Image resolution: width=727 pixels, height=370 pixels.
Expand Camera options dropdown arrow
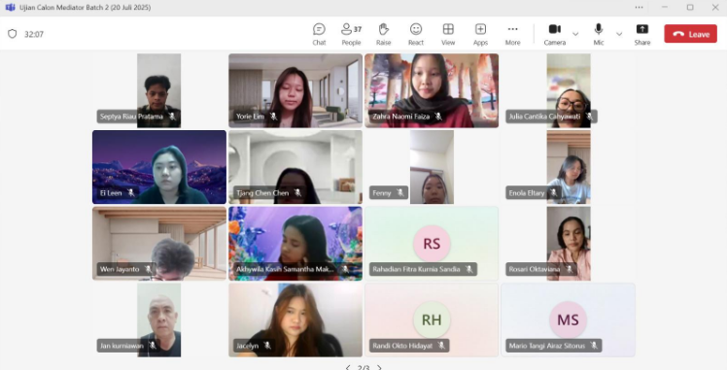(575, 34)
